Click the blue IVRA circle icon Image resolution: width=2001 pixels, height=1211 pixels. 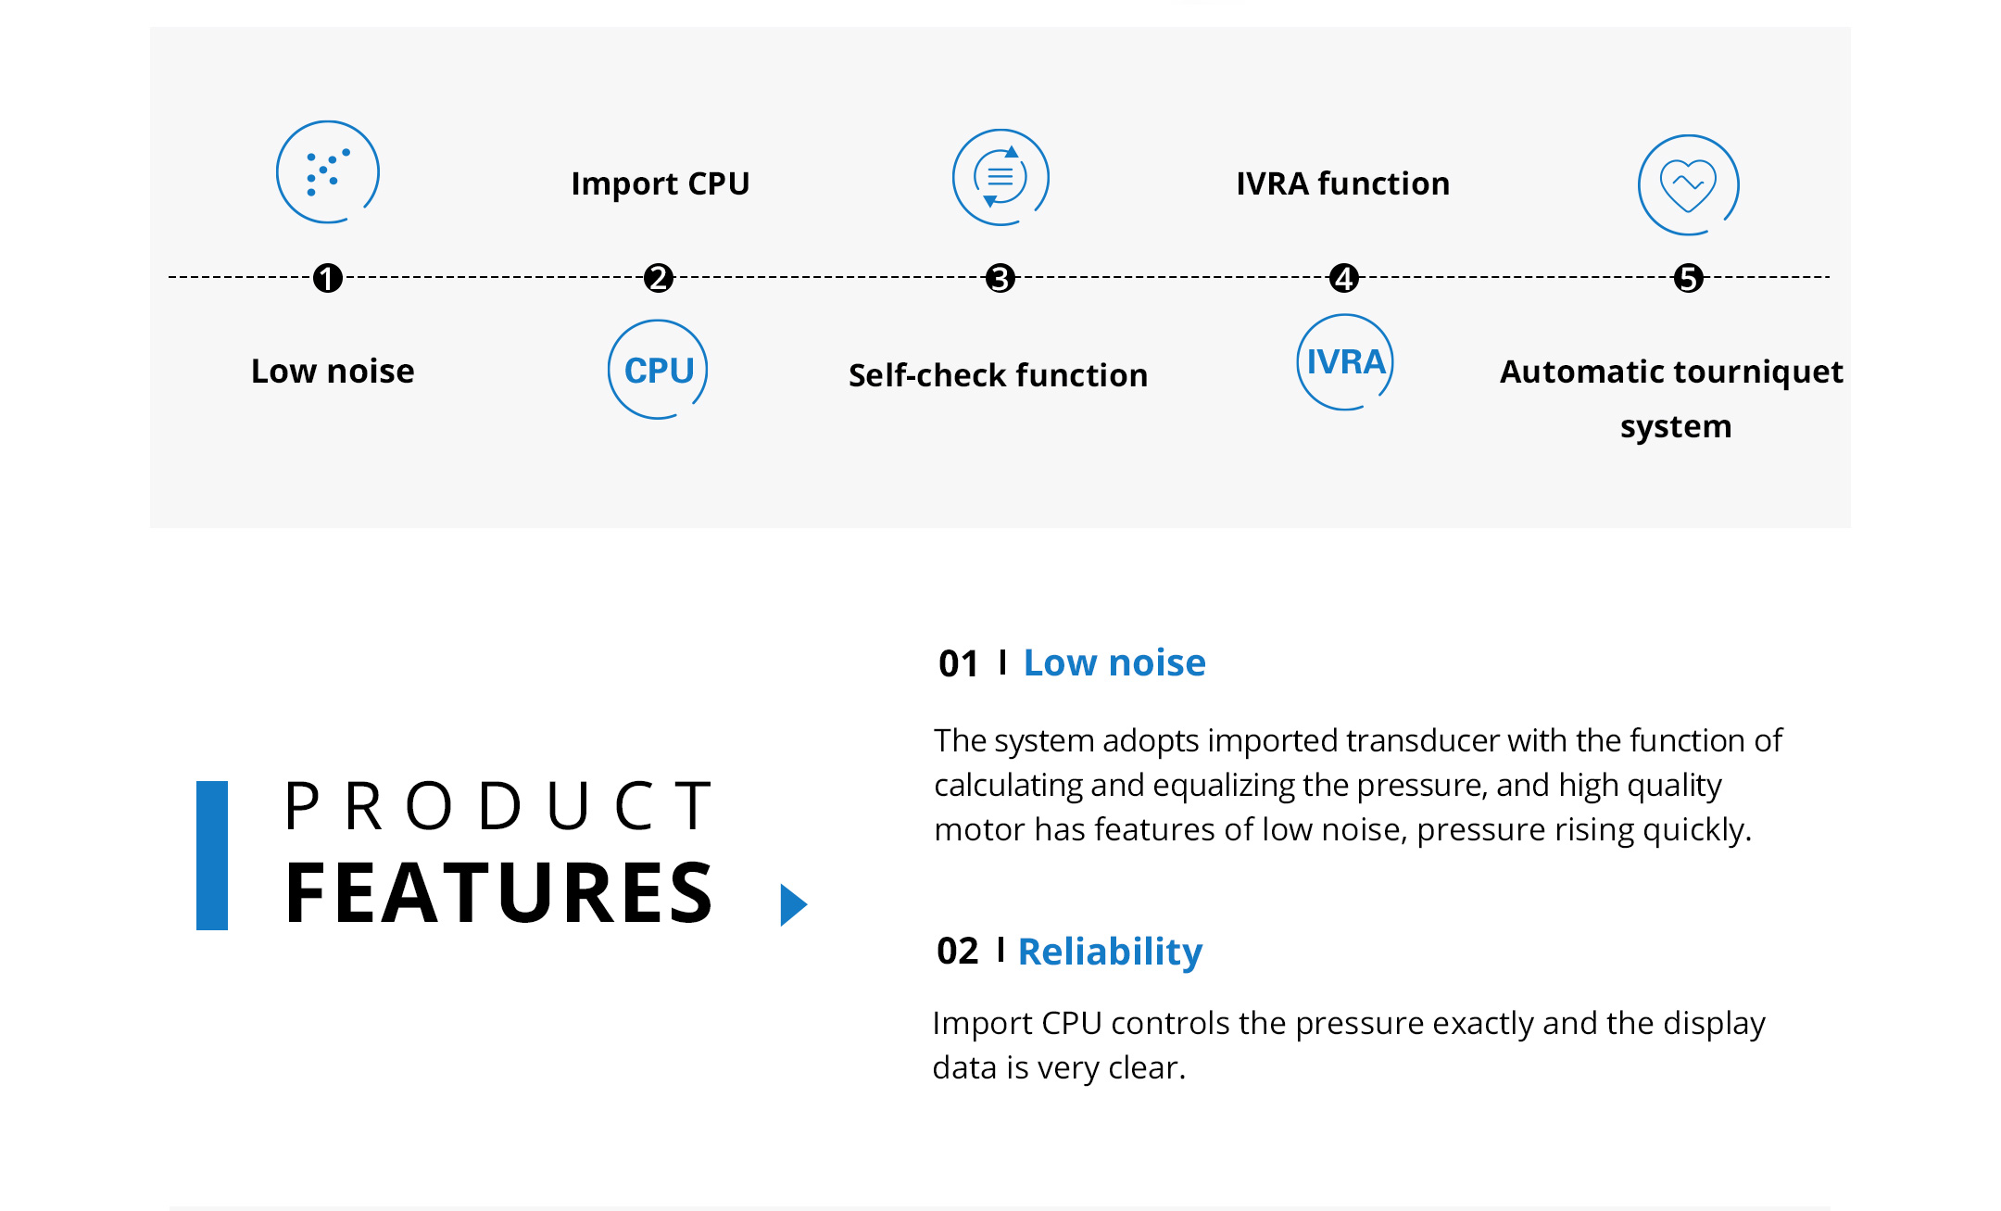click(1345, 362)
